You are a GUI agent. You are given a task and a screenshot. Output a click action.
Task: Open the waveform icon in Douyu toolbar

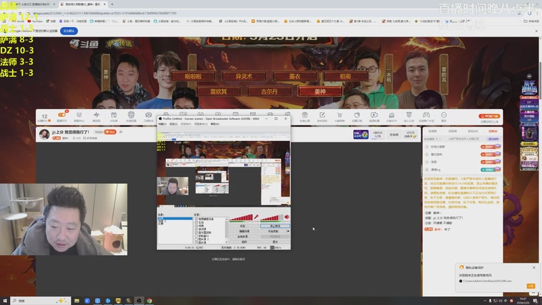coord(96,115)
